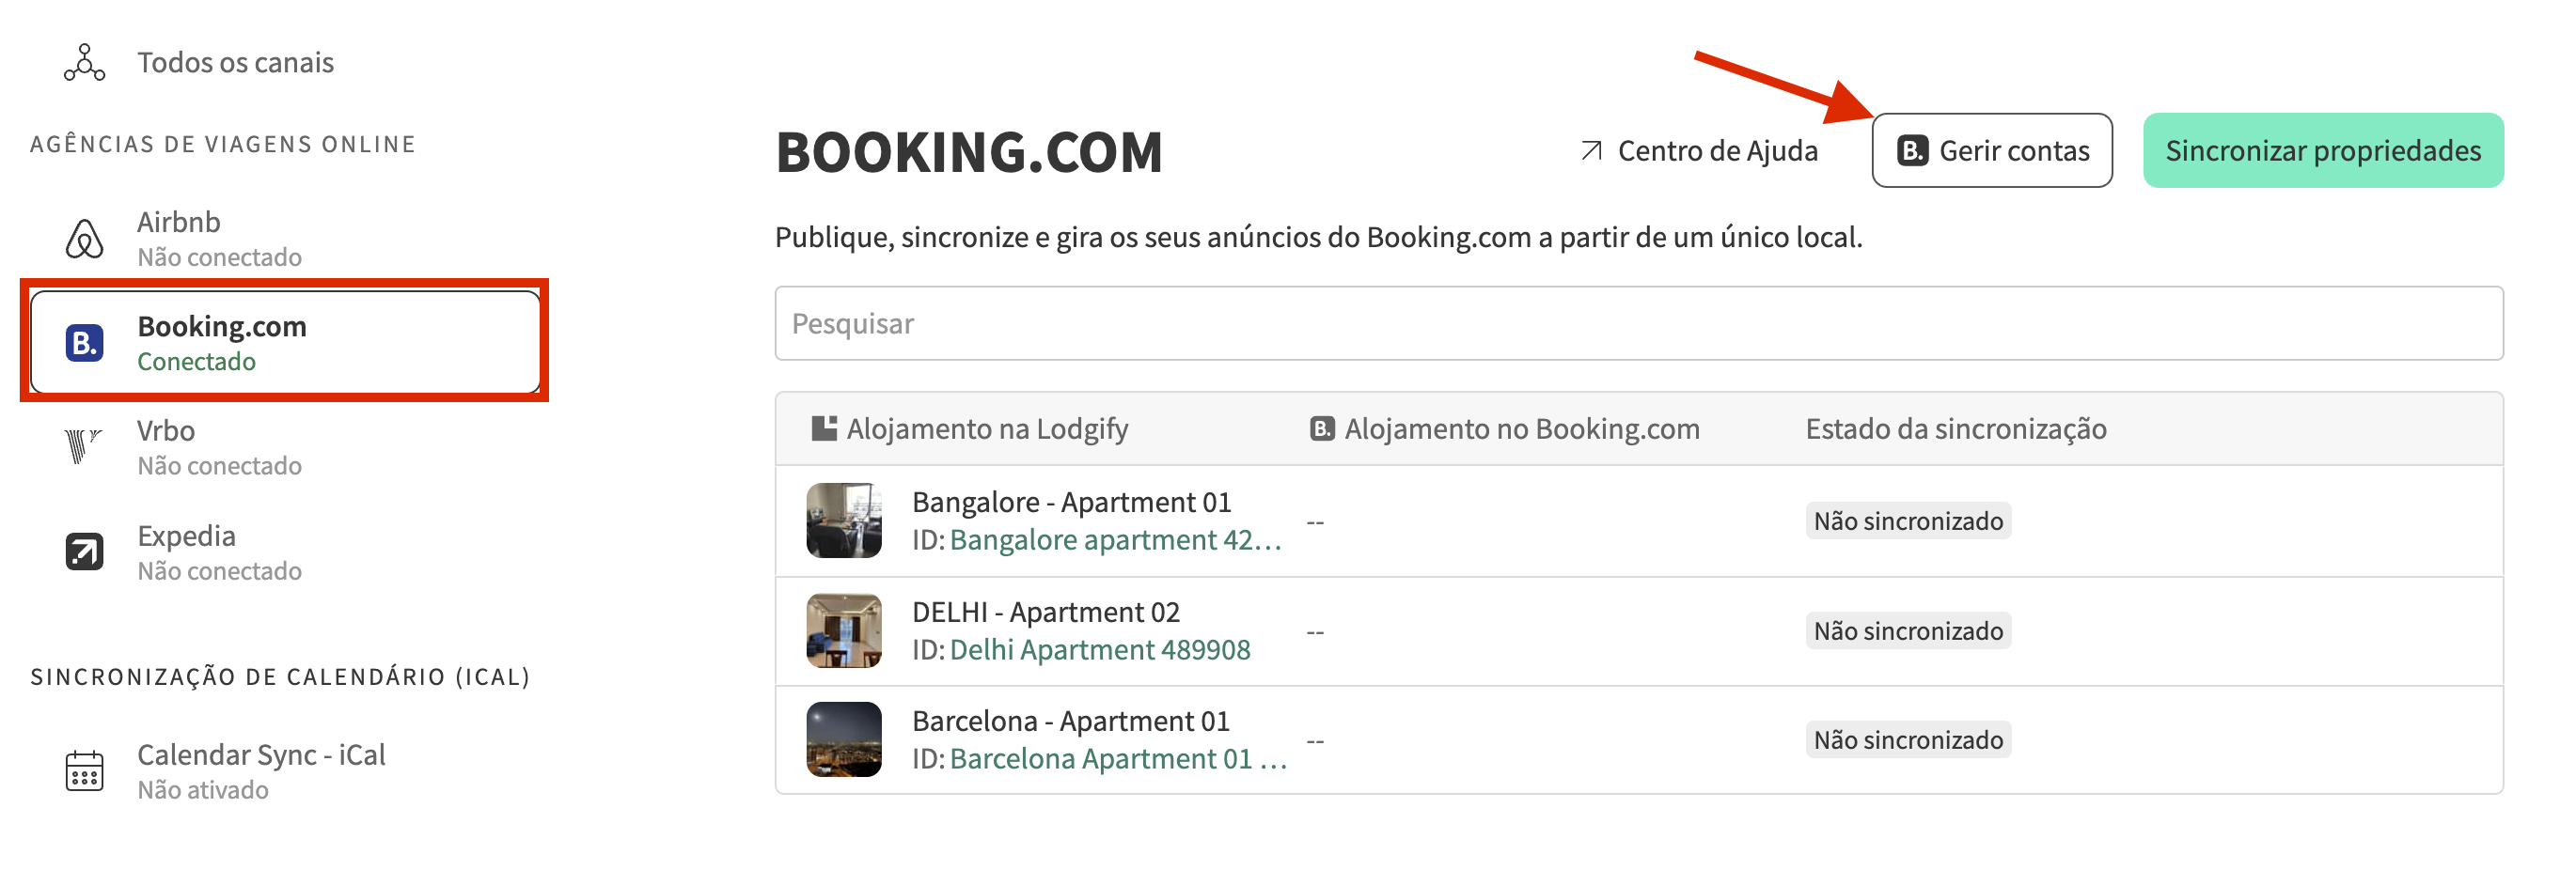2576x870 pixels.
Task: Click the Booking.com B logo in sidebar
Action: (x=84, y=343)
